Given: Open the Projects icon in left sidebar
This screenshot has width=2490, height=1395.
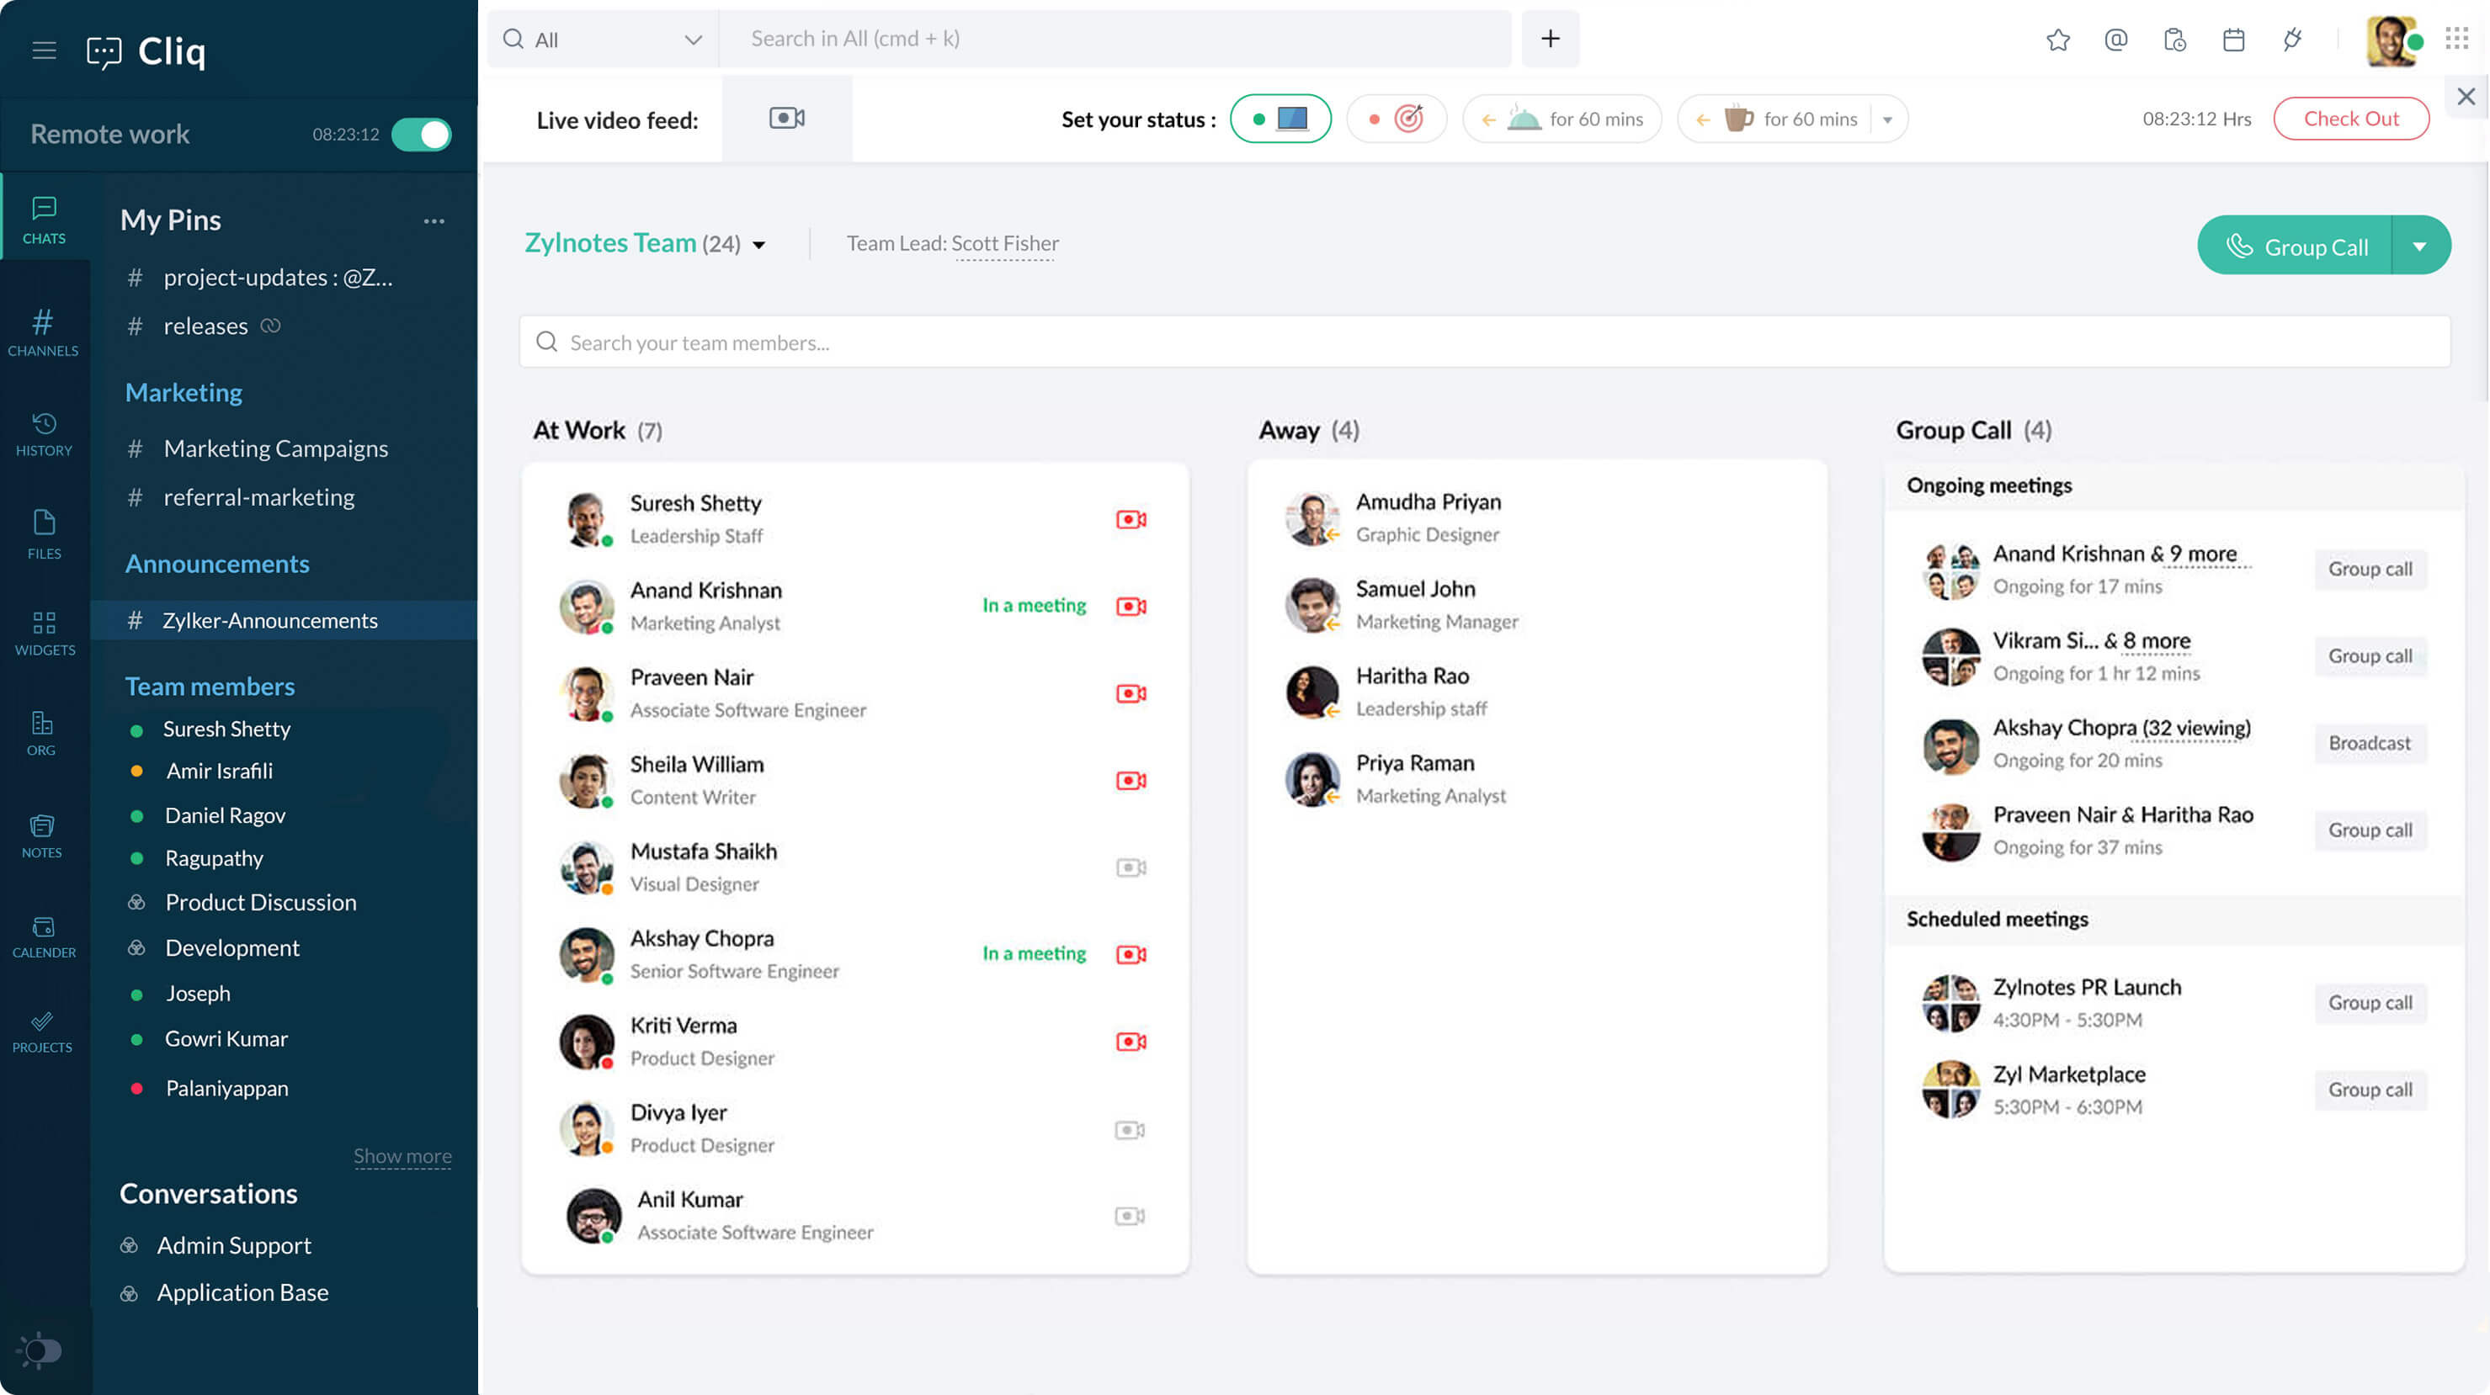Looking at the screenshot, I should click(41, 1032).
